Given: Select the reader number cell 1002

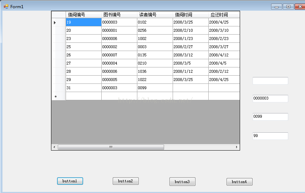Looking at the screenshot, I should (155, 39).
